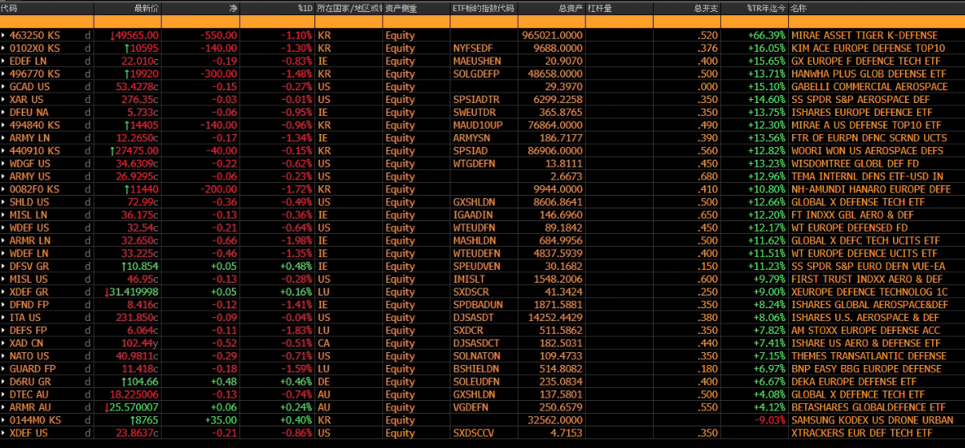Click the name SAMSUNG KODEX US DRONE URBAN
Screen dimensions: 965x448
872,420
